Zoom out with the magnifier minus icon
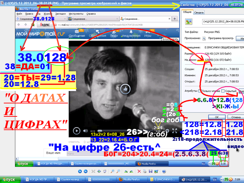Screen dimensions: 244x183 point(118,171)
